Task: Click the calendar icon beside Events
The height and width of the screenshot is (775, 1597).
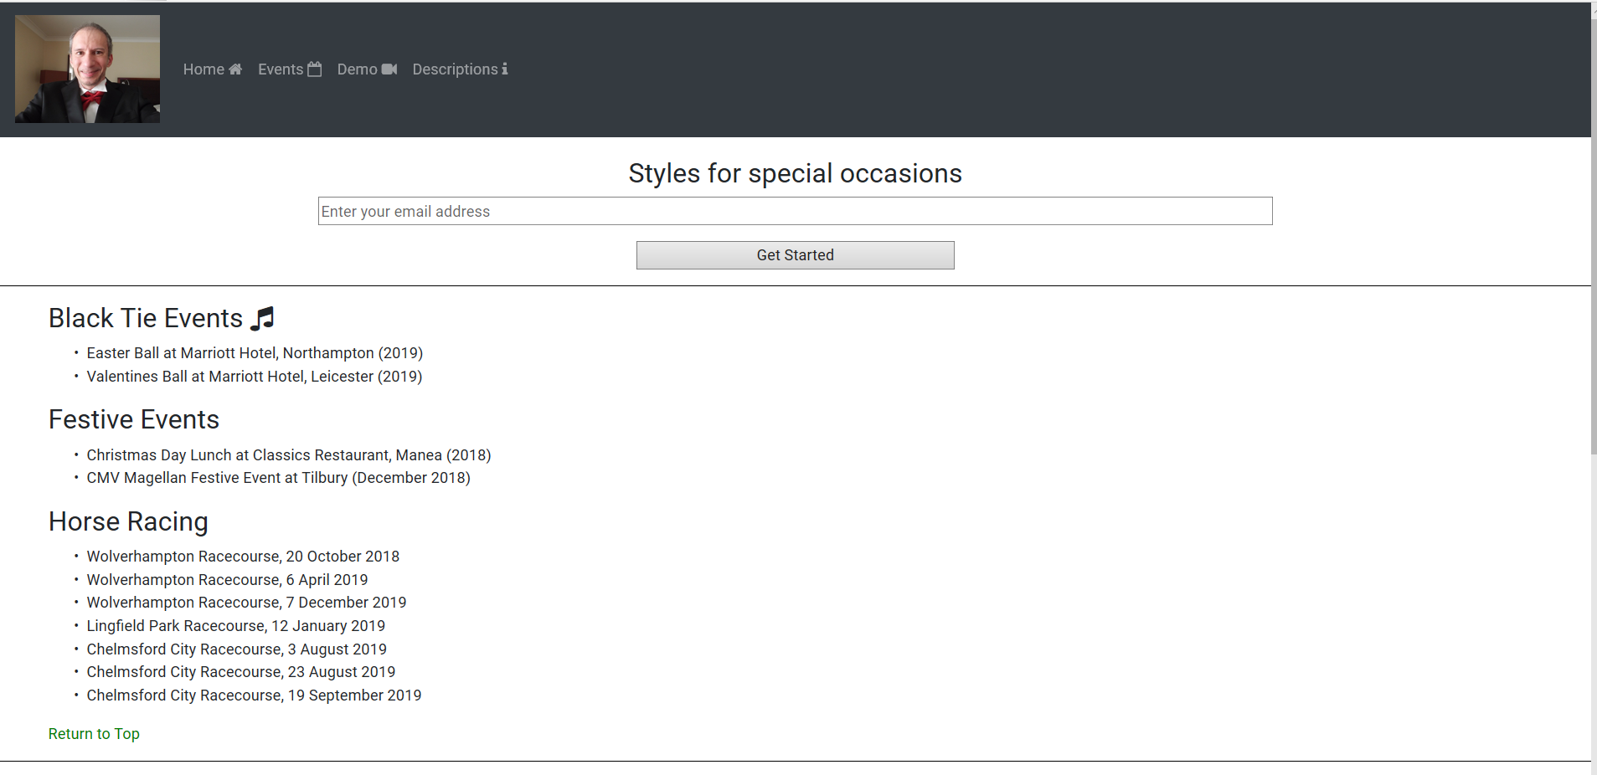Action: [x=315, y=69]
